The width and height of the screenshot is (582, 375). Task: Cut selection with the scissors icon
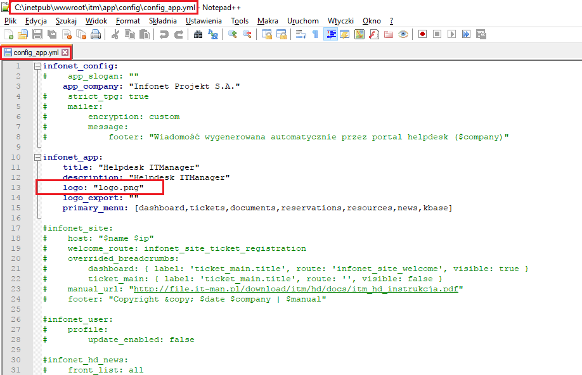click(115, 34)
